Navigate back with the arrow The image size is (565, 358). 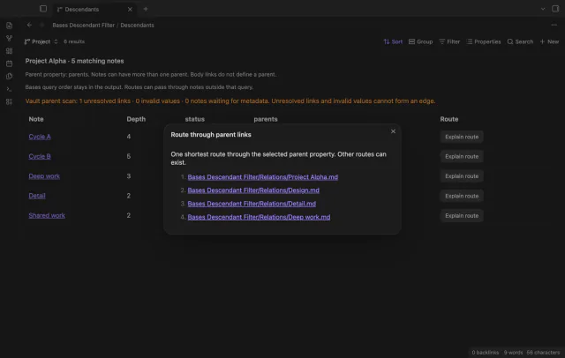[x=29, y=25]
